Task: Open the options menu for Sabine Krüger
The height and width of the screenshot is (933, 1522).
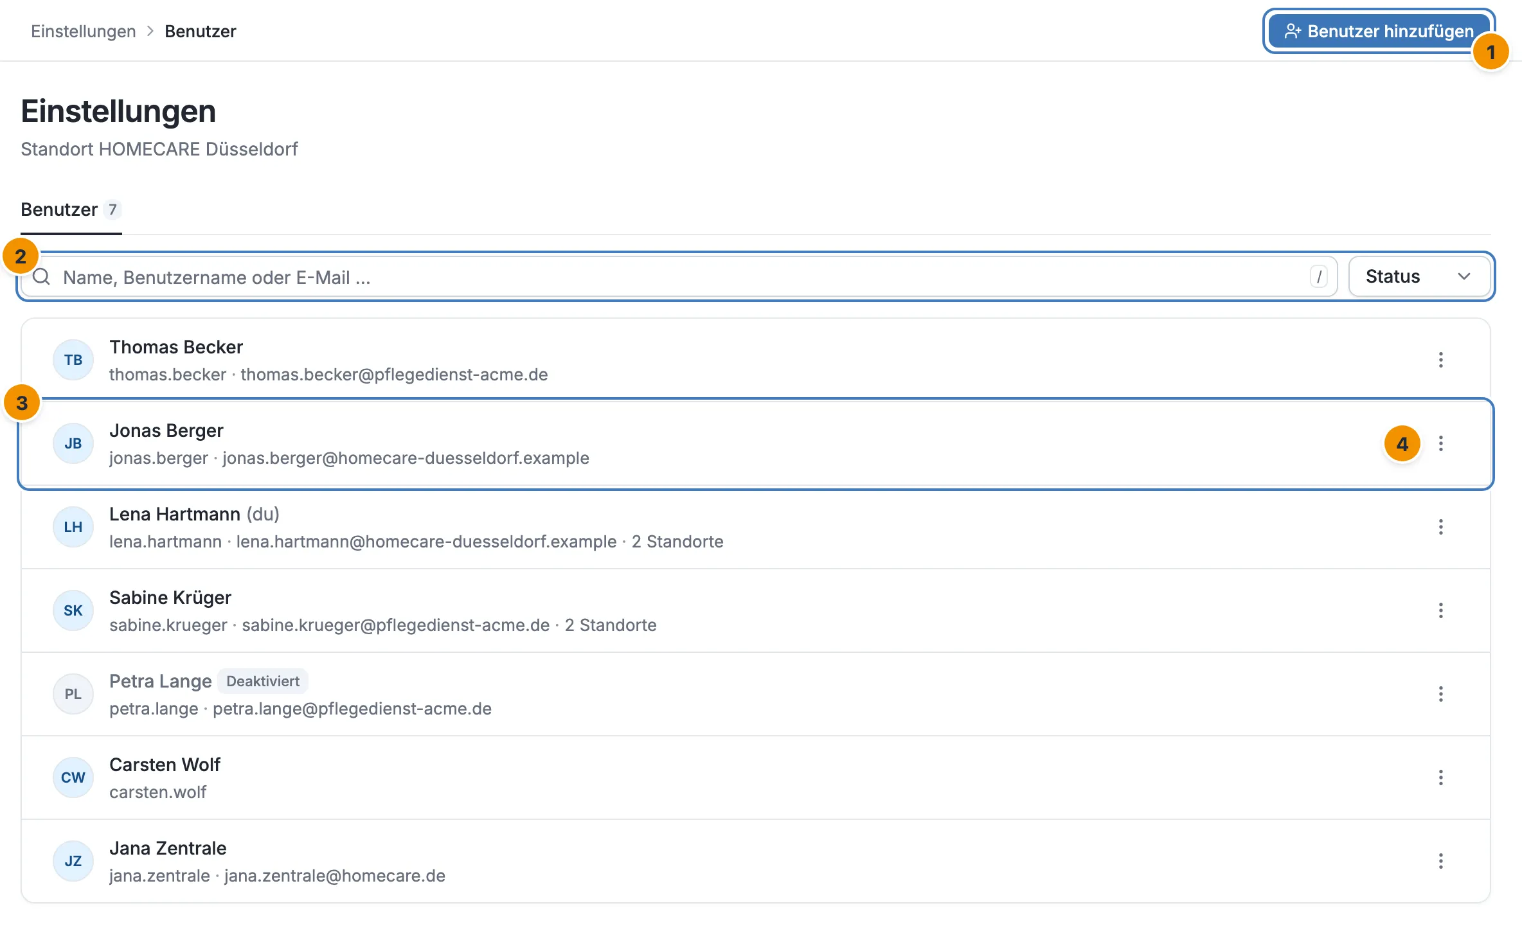Action: pyautogui.click(x=1440, y=610)
